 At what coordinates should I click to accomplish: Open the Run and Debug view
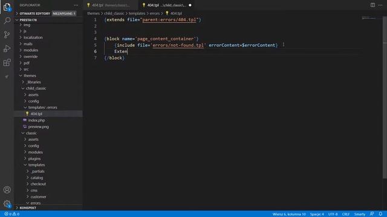pyautogui.click(x=7, y=48)
